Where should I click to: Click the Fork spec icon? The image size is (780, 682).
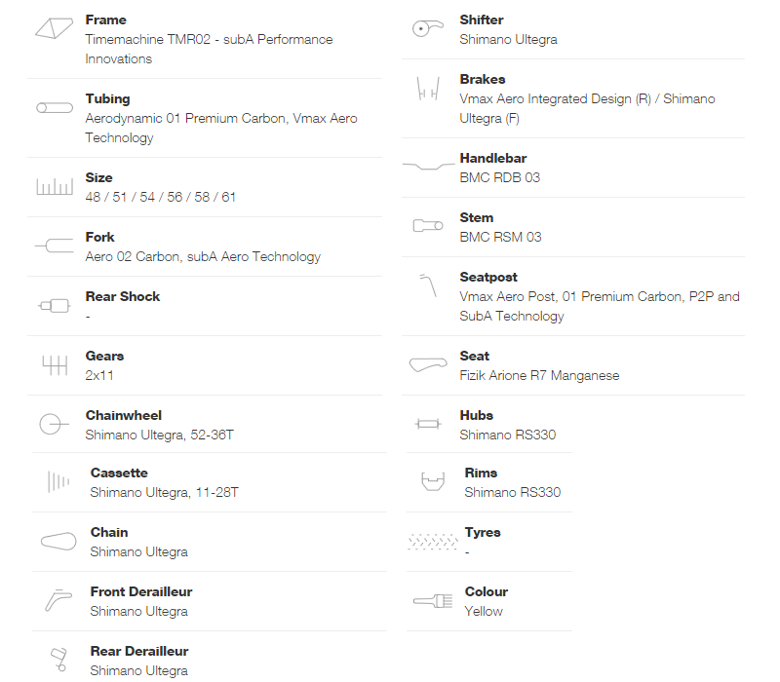55,246
